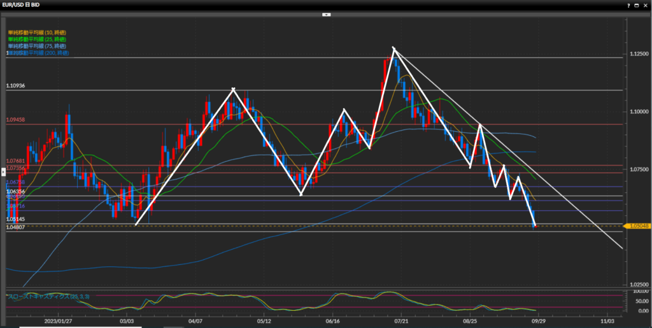
Task: Click the 07/21 date on time axis
Action: click(x=401, y=322)
